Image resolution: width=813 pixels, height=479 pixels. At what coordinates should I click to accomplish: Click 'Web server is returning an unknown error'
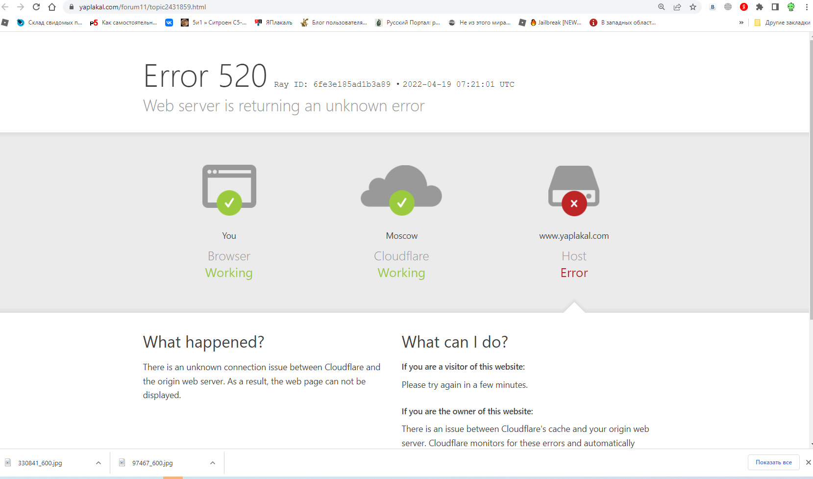click(284, 106)
